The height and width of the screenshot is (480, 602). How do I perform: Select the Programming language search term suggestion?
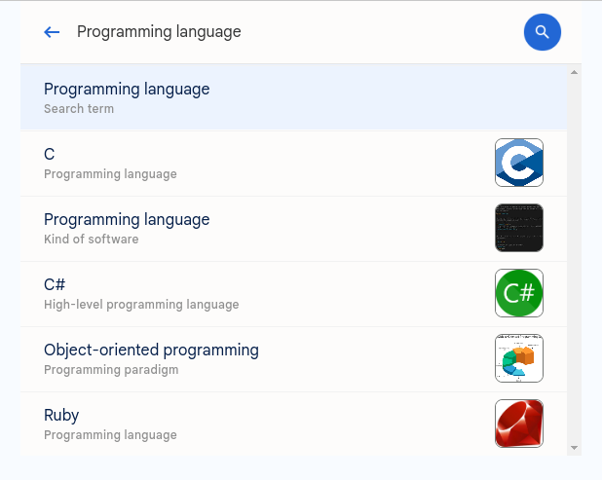coord(293,97)
